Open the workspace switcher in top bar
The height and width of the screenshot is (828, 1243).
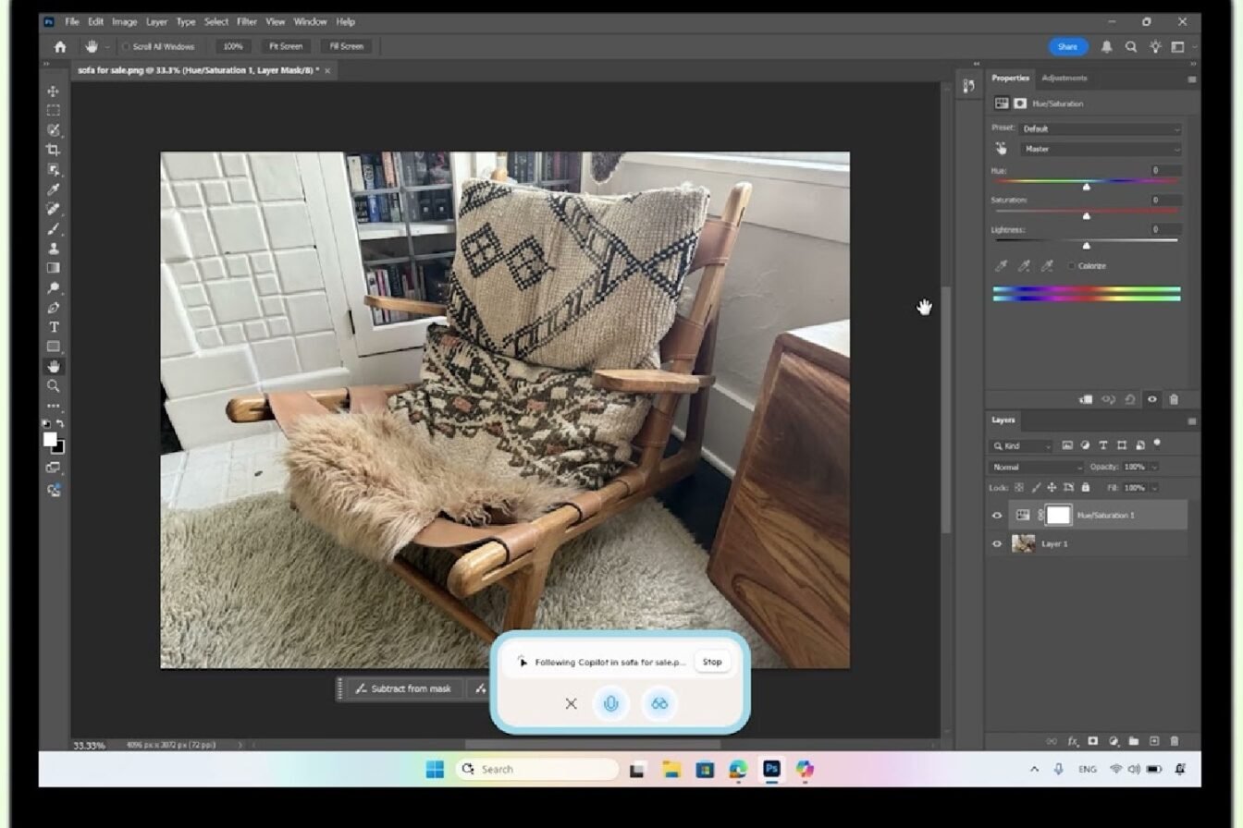(1178, 46)
